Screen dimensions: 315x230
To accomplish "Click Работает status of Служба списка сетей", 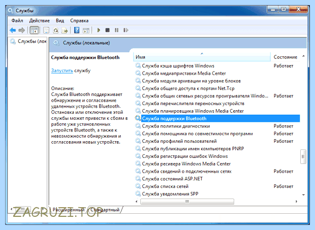I will tap(283, 186).
